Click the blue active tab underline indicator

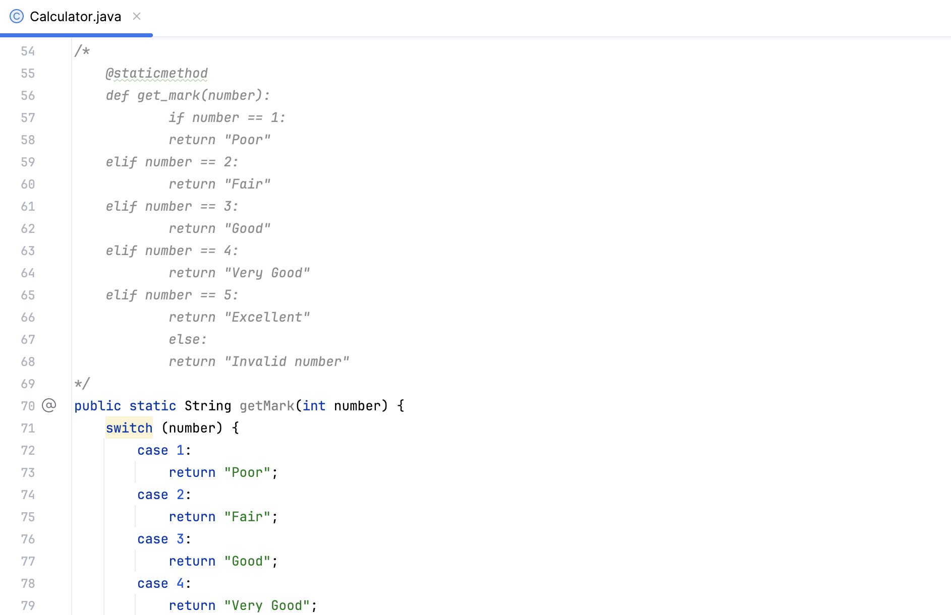pyautogui.click(x=76, y=35)
